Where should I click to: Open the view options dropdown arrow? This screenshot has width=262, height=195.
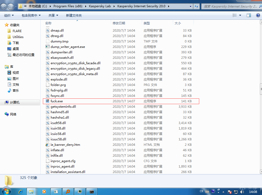tap(240, 16)
